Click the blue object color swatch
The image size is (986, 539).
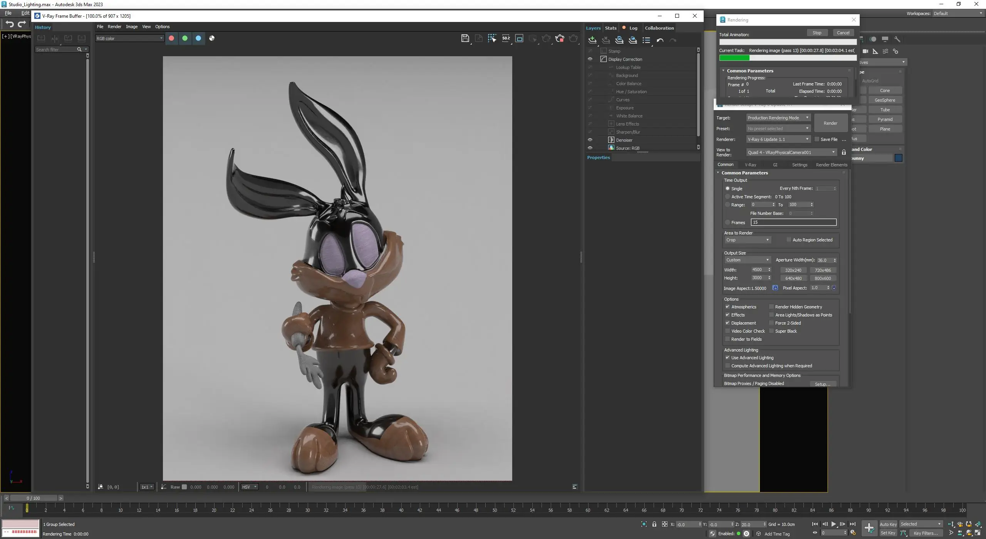point(899,158)
